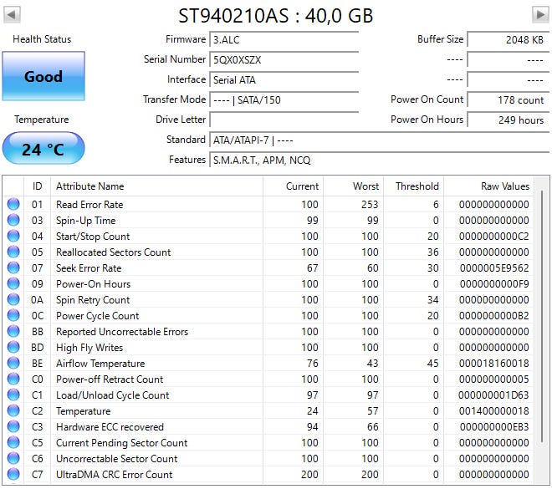Click raw value 0000005E9562
Image resolution: width=552 pixels, height=489 pixels.
tap(494, 268)
